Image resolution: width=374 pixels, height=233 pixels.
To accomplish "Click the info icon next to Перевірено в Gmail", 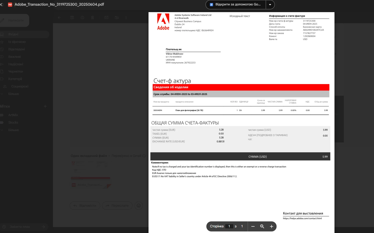I will coord(144,156).
